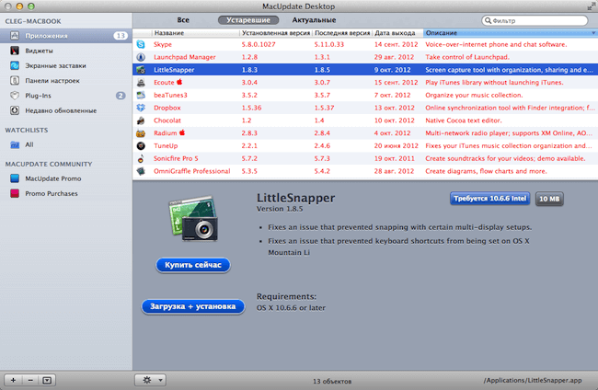Click the OmniGraffle Professional icon

[x=141, y=171]
